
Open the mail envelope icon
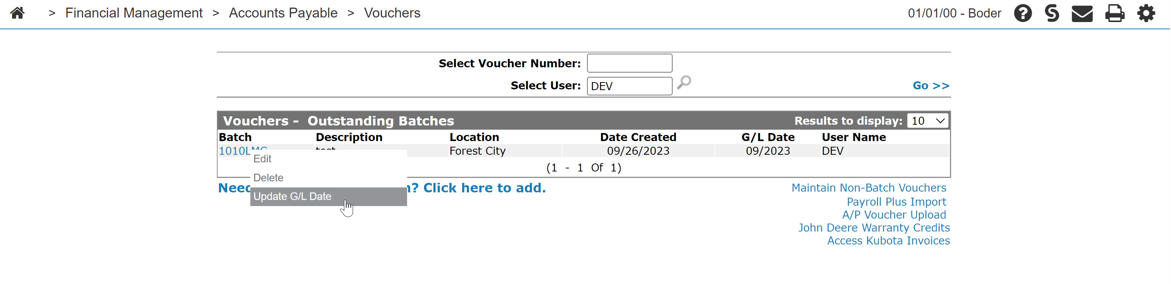[1082, 13]
